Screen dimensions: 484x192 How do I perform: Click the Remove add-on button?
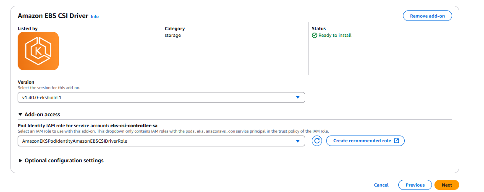tap(427, 16)
